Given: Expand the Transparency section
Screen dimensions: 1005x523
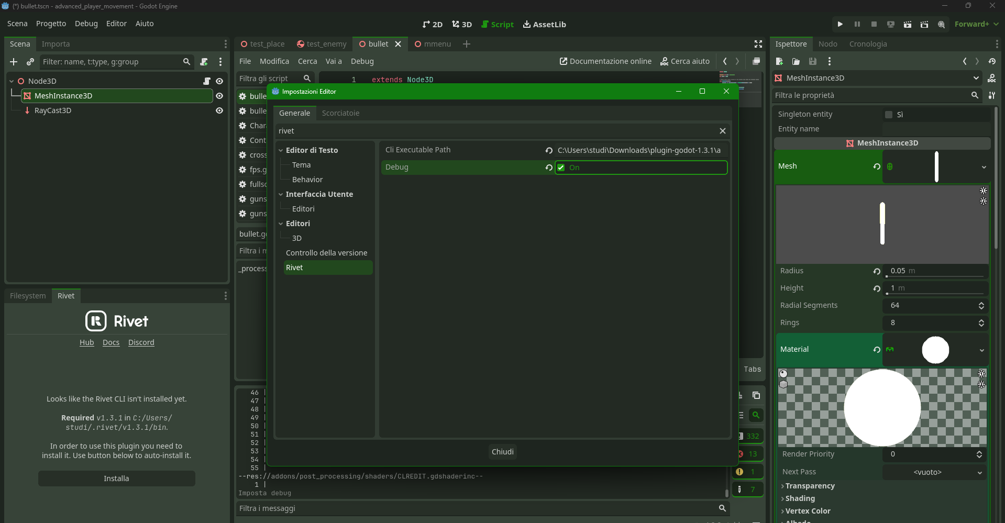Looking at the screenshot, I should tap(810, 486).
